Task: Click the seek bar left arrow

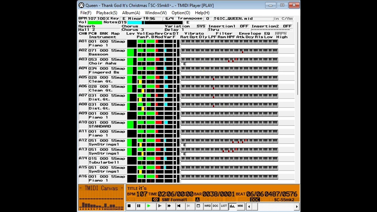Action: [249, 207]
